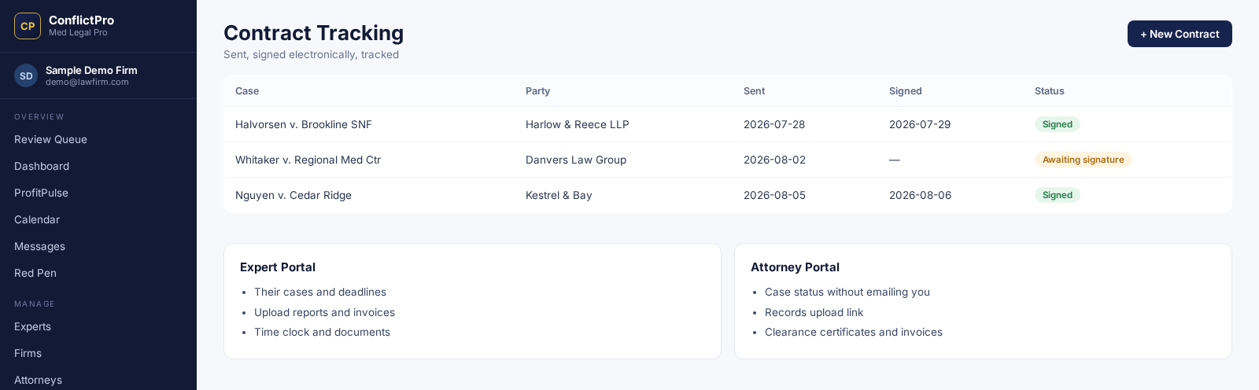Open the Firms management page
Image resolution: width=1259 pixels, height=390 pixels.
(x=28, y=353)
